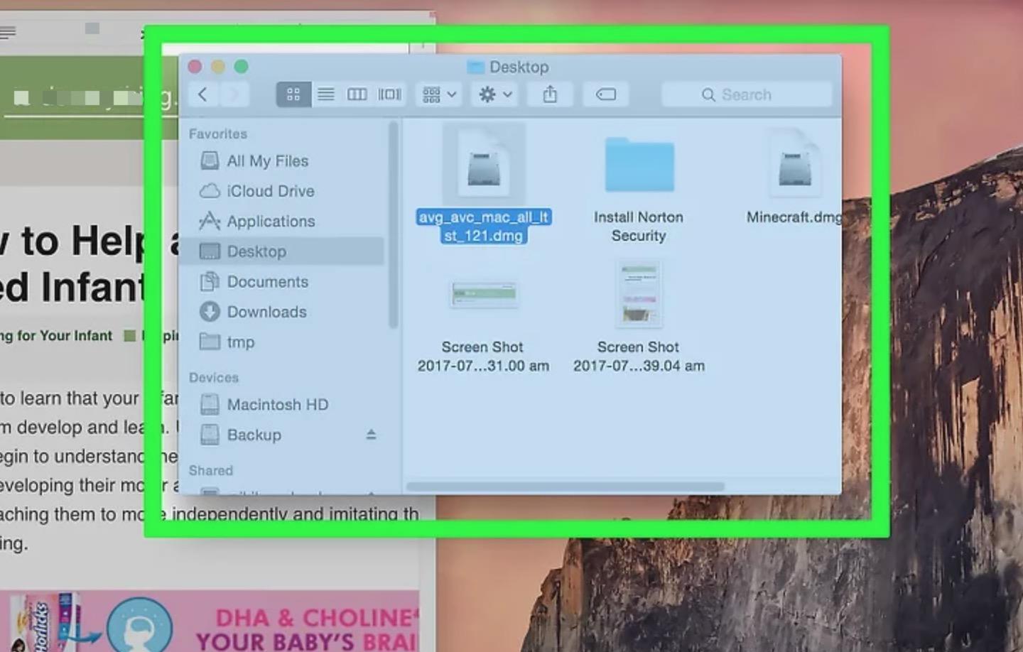Click the Share toolbar button

[x=550, y=94]
